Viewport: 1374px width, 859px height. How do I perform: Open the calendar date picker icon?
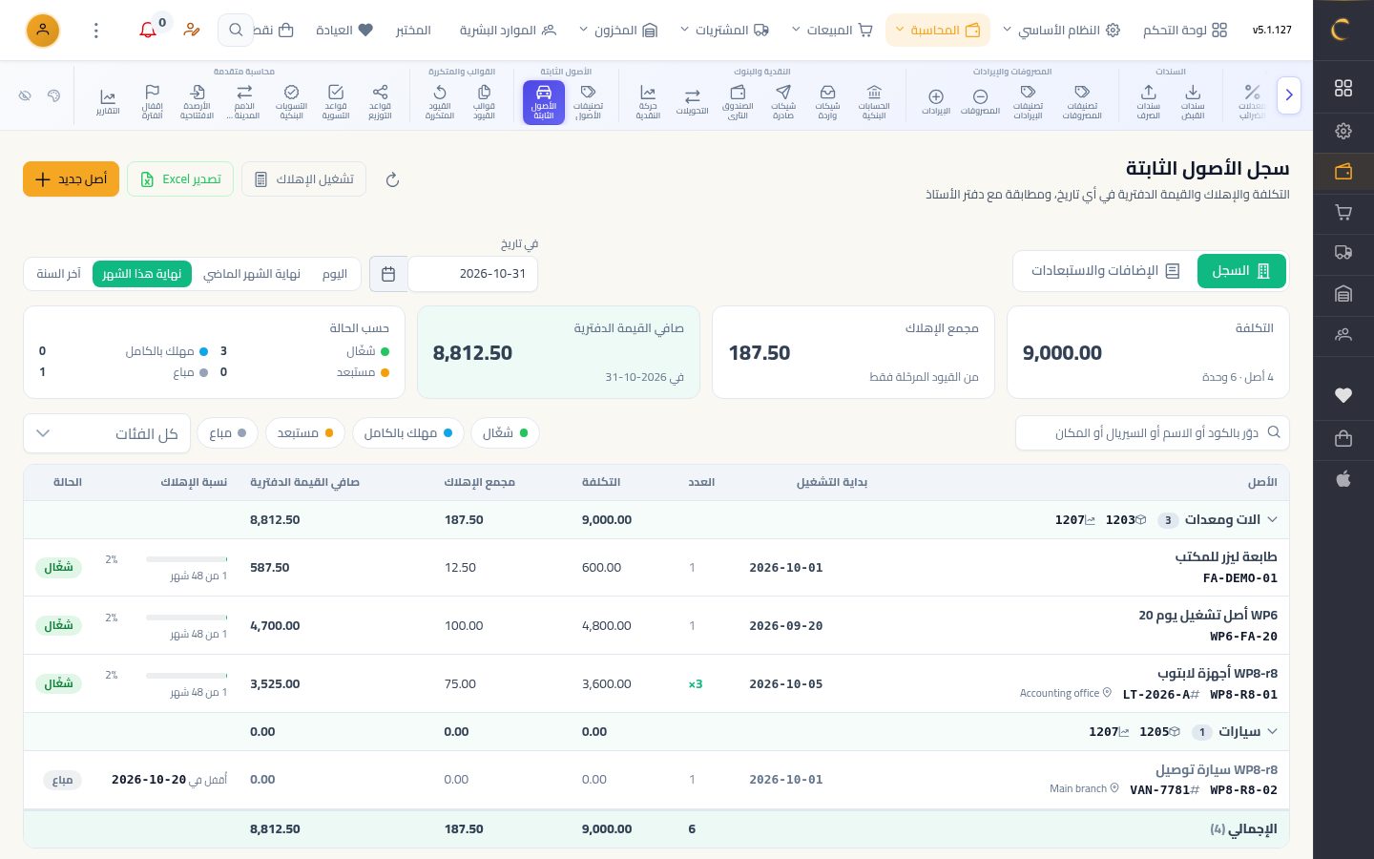[388, 274]
